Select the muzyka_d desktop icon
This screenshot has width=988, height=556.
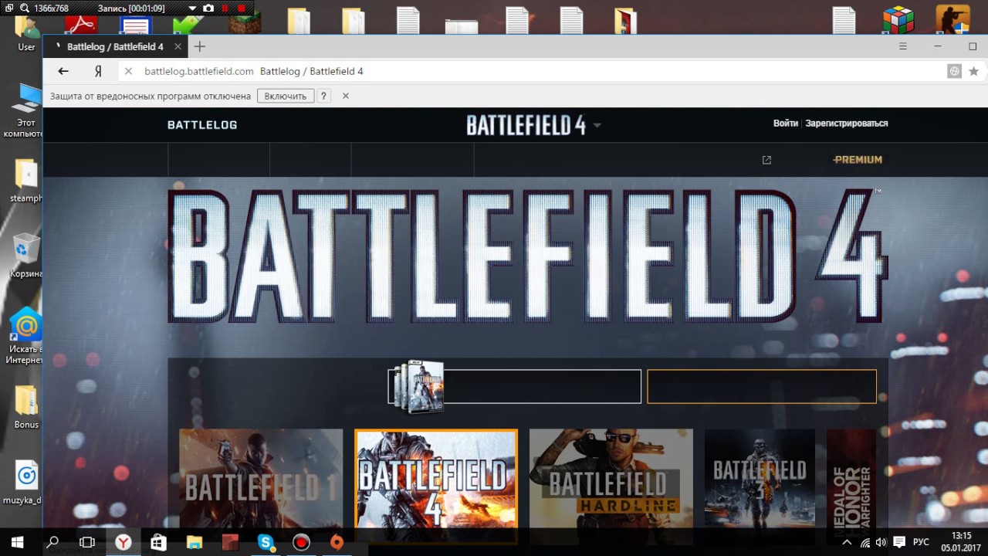coord(26,483)
